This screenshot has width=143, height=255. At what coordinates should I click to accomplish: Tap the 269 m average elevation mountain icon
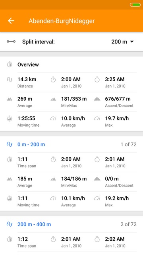(x=10, y=99)
